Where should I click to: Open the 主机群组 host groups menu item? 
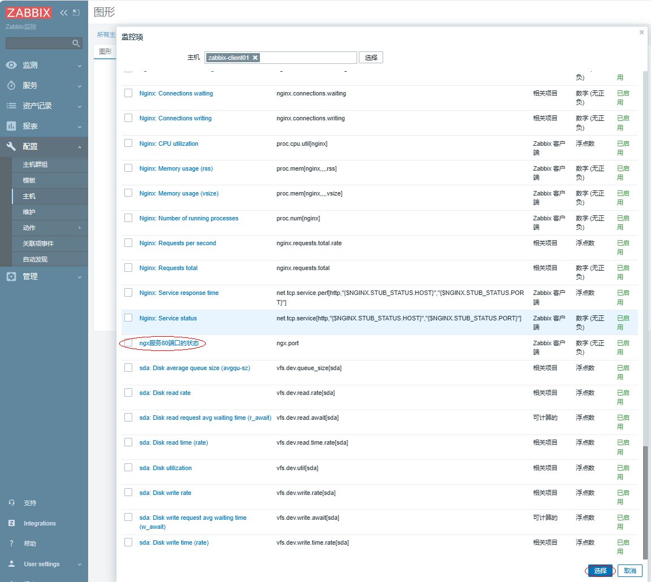pos(35,164)
